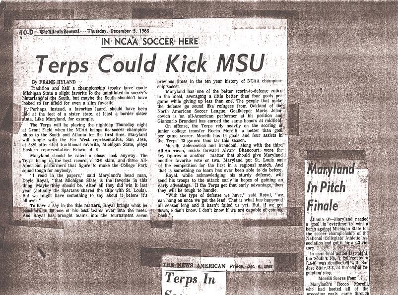398x295 pixels.
Task: Click the 'Morelli Scores Four' subheading
Action: point(337,278)
